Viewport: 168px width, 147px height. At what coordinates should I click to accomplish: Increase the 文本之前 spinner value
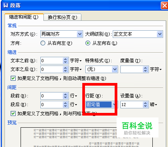coord(66,59)
